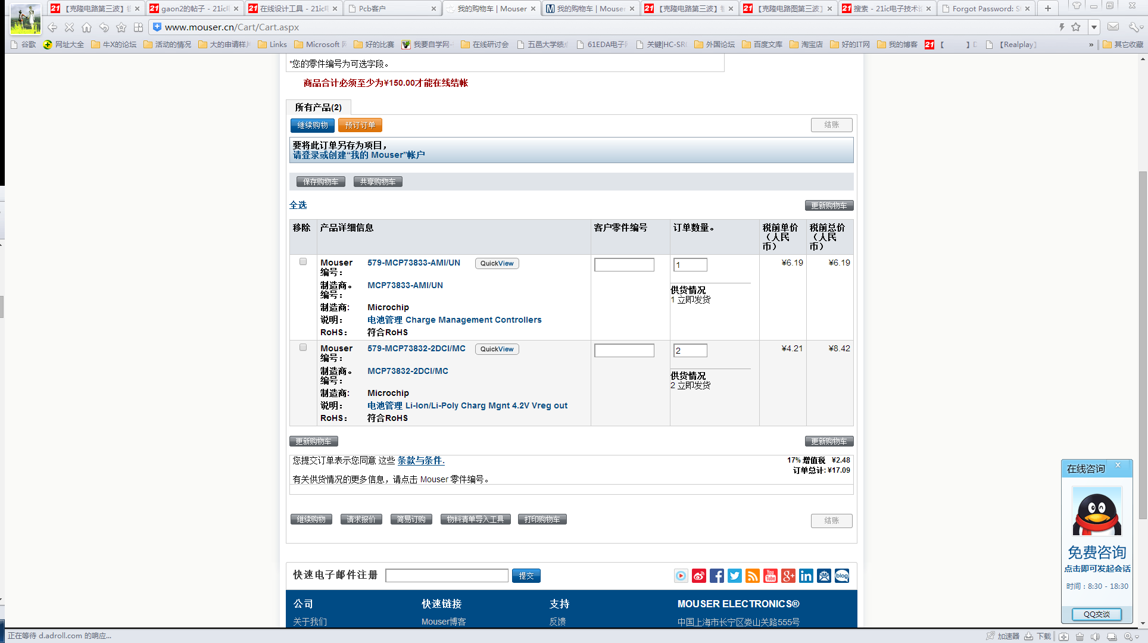Open Mouser Google Plus icon
Screen dimensions: 1148x643
[788, 576]
